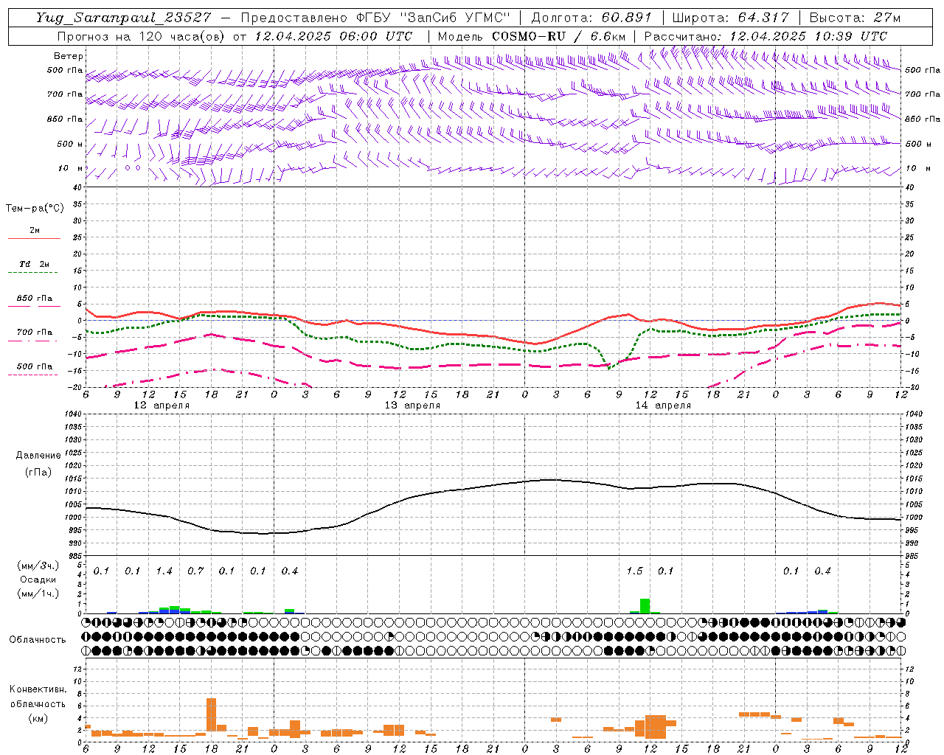The height and width of the screenshot is (755, 944).
Task: Click the Высота: 27м header field
Action: pyautogui.click(x=855, y=18)
